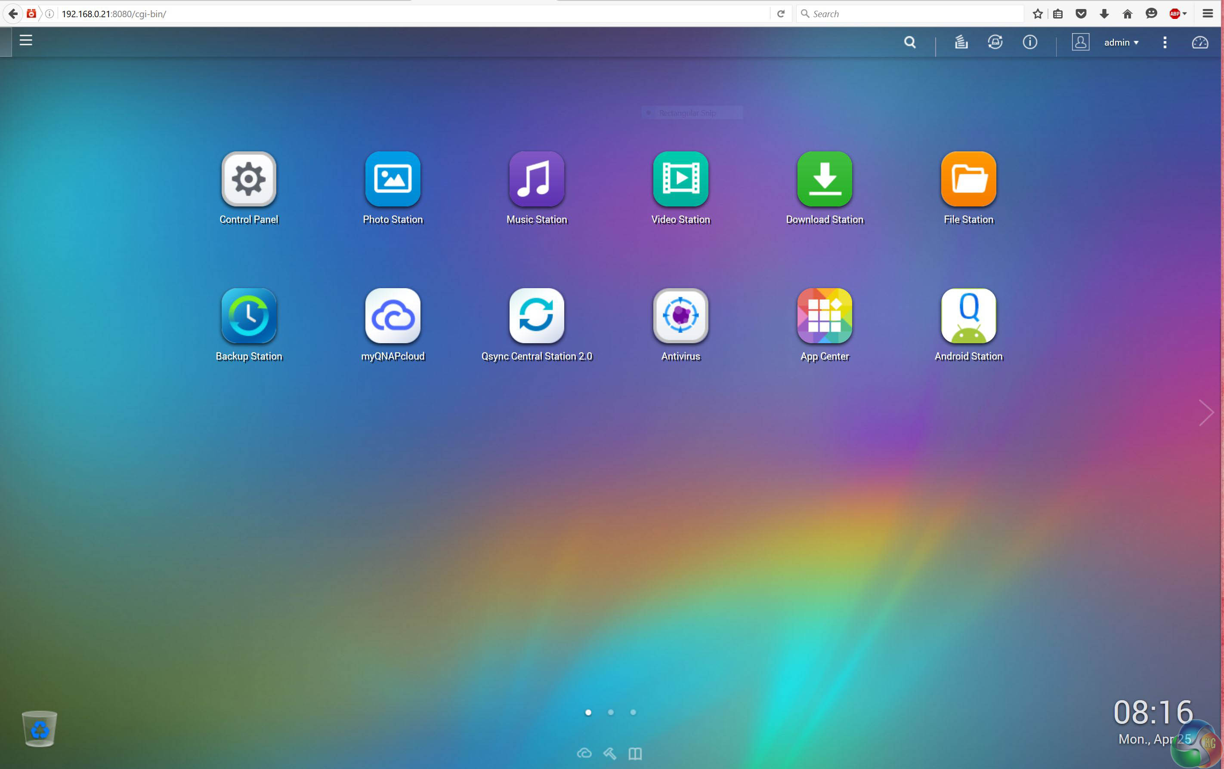Switch to the third desktop page dot
Viewport: 1224px width, 769px height.
tap(633, 712)
